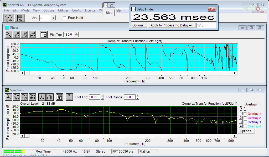Viewport: 269px width, 157px height.
Task: Decrease Spectrum Plot Range with down arrow
Action: click(138, 98)
